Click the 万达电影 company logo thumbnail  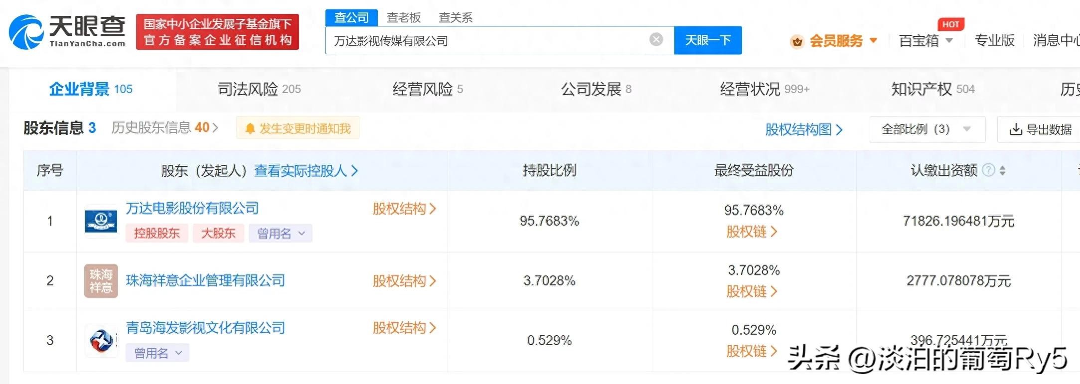[x=101, y=221]
